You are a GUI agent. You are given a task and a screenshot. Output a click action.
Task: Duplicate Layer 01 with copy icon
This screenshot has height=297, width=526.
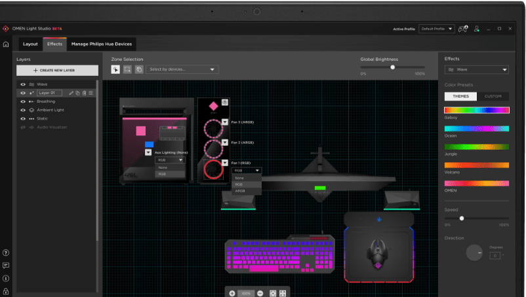pyautogui.click(x=77, y=93)
